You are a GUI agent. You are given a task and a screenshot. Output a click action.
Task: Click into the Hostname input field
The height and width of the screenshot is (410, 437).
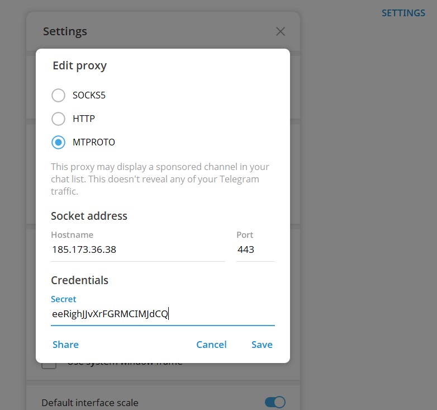click(x=137, y=249)
